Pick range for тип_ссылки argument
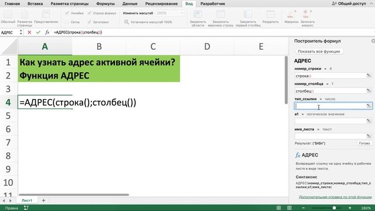This screenshot has width=375, height=211. pyautogui.click(x=369, y=105)
